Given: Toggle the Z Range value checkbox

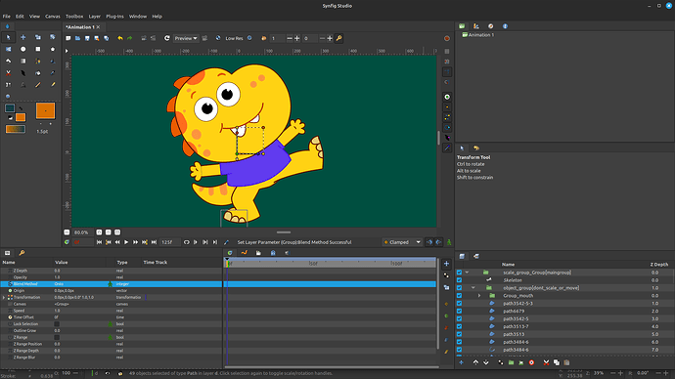Looking at the screenshot, I should click(x=57, y=337).
